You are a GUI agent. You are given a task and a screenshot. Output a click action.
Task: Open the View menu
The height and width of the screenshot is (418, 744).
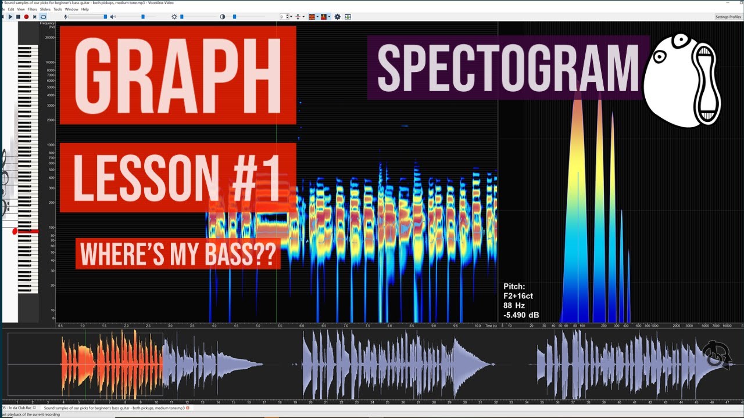tap(21, 9)
